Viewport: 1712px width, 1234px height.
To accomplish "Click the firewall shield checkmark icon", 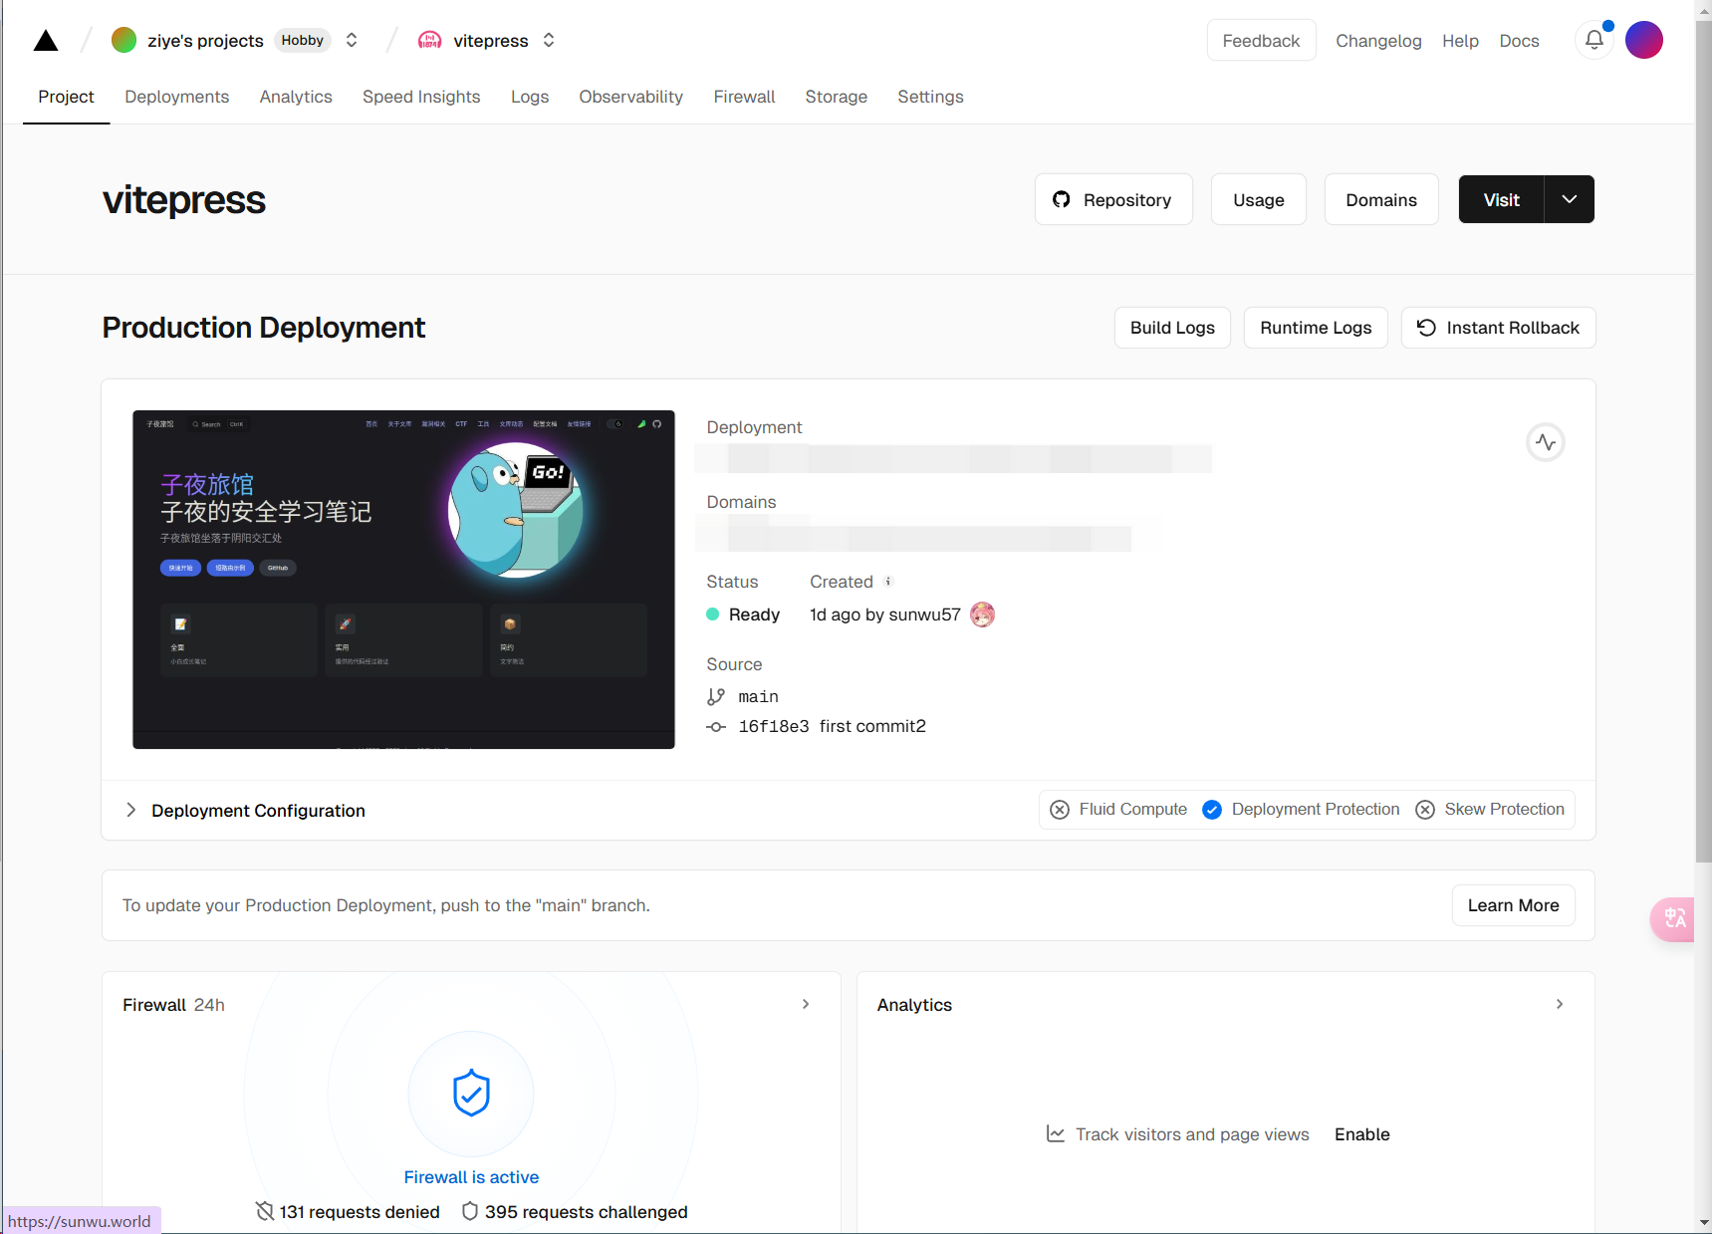I will click(x=471, y=1094).
